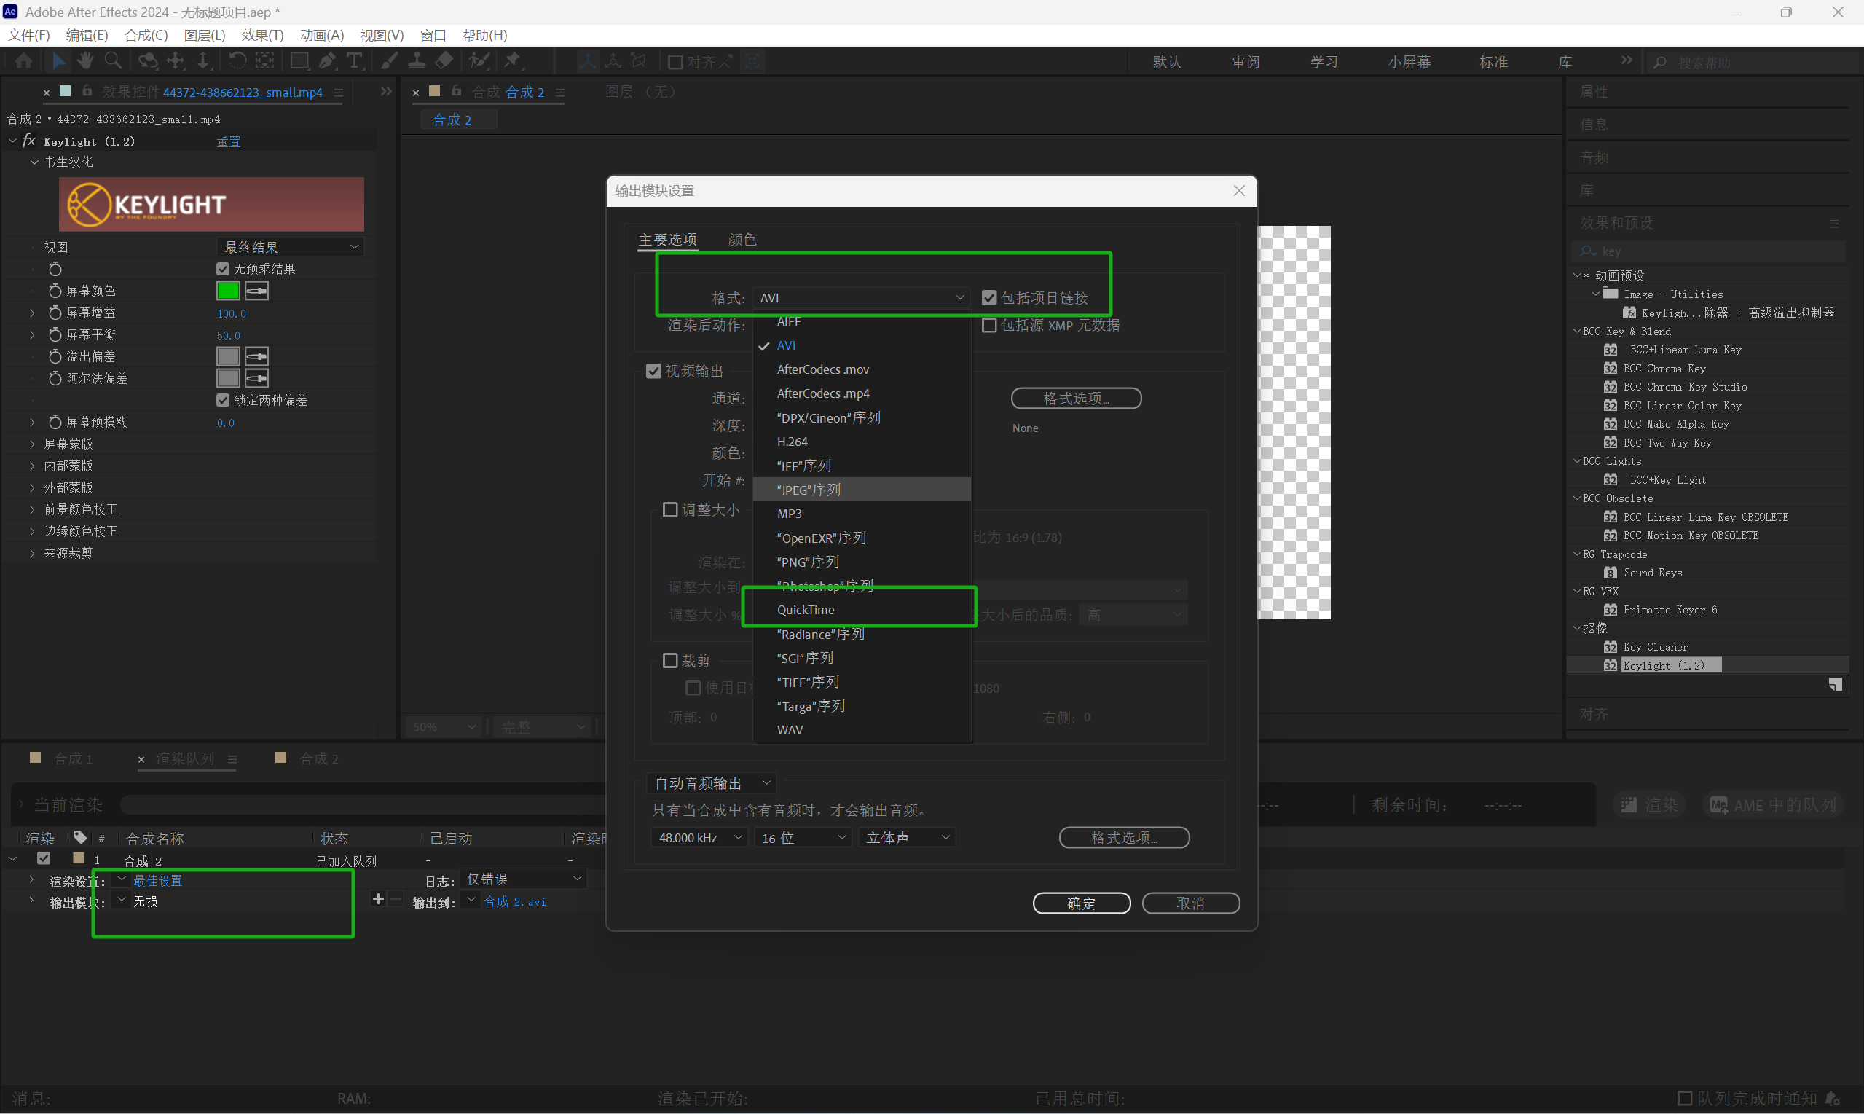Collapse the BCC Key & Blend category

(1576, 330)
